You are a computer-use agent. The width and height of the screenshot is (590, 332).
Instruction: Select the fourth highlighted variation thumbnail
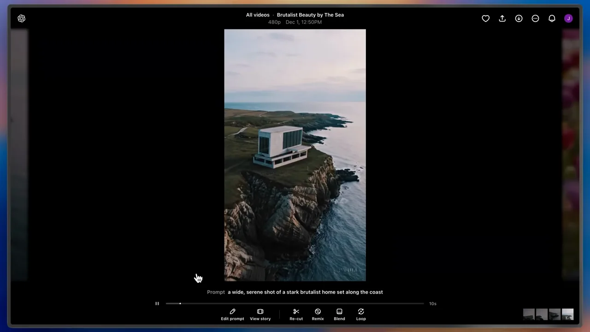[x=567, y=314]
